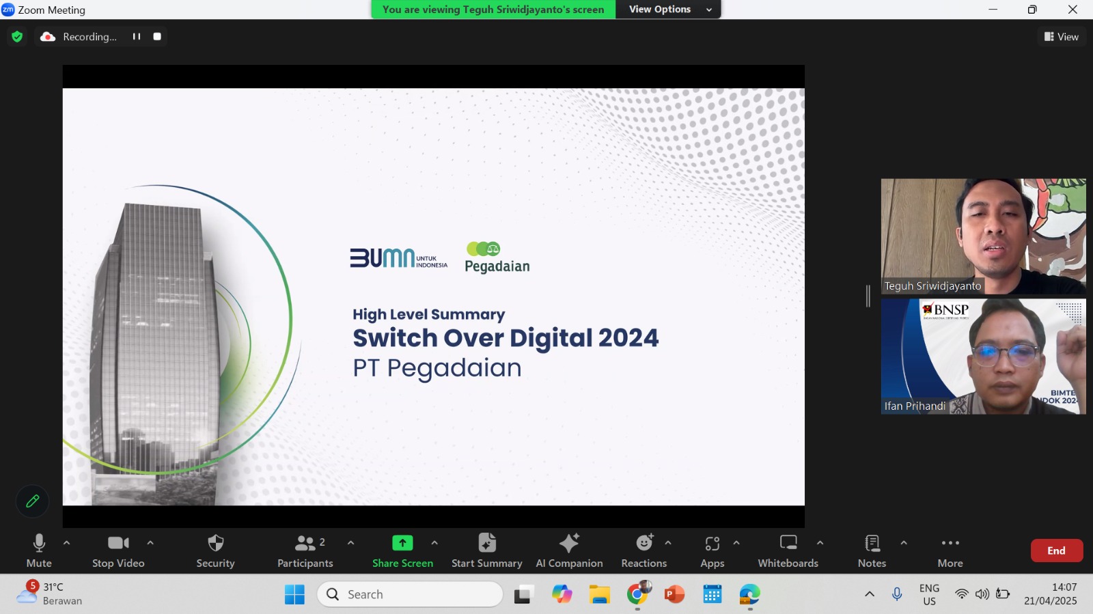
Task: Expand arrow next to Participants
Action: (350, 543)
